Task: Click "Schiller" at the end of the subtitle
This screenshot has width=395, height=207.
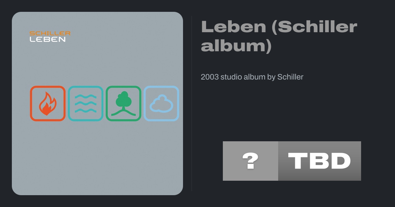Action: pos(290,77)
